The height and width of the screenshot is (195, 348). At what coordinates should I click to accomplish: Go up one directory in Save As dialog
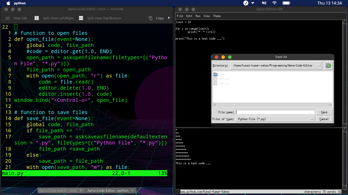click(328, 66)
